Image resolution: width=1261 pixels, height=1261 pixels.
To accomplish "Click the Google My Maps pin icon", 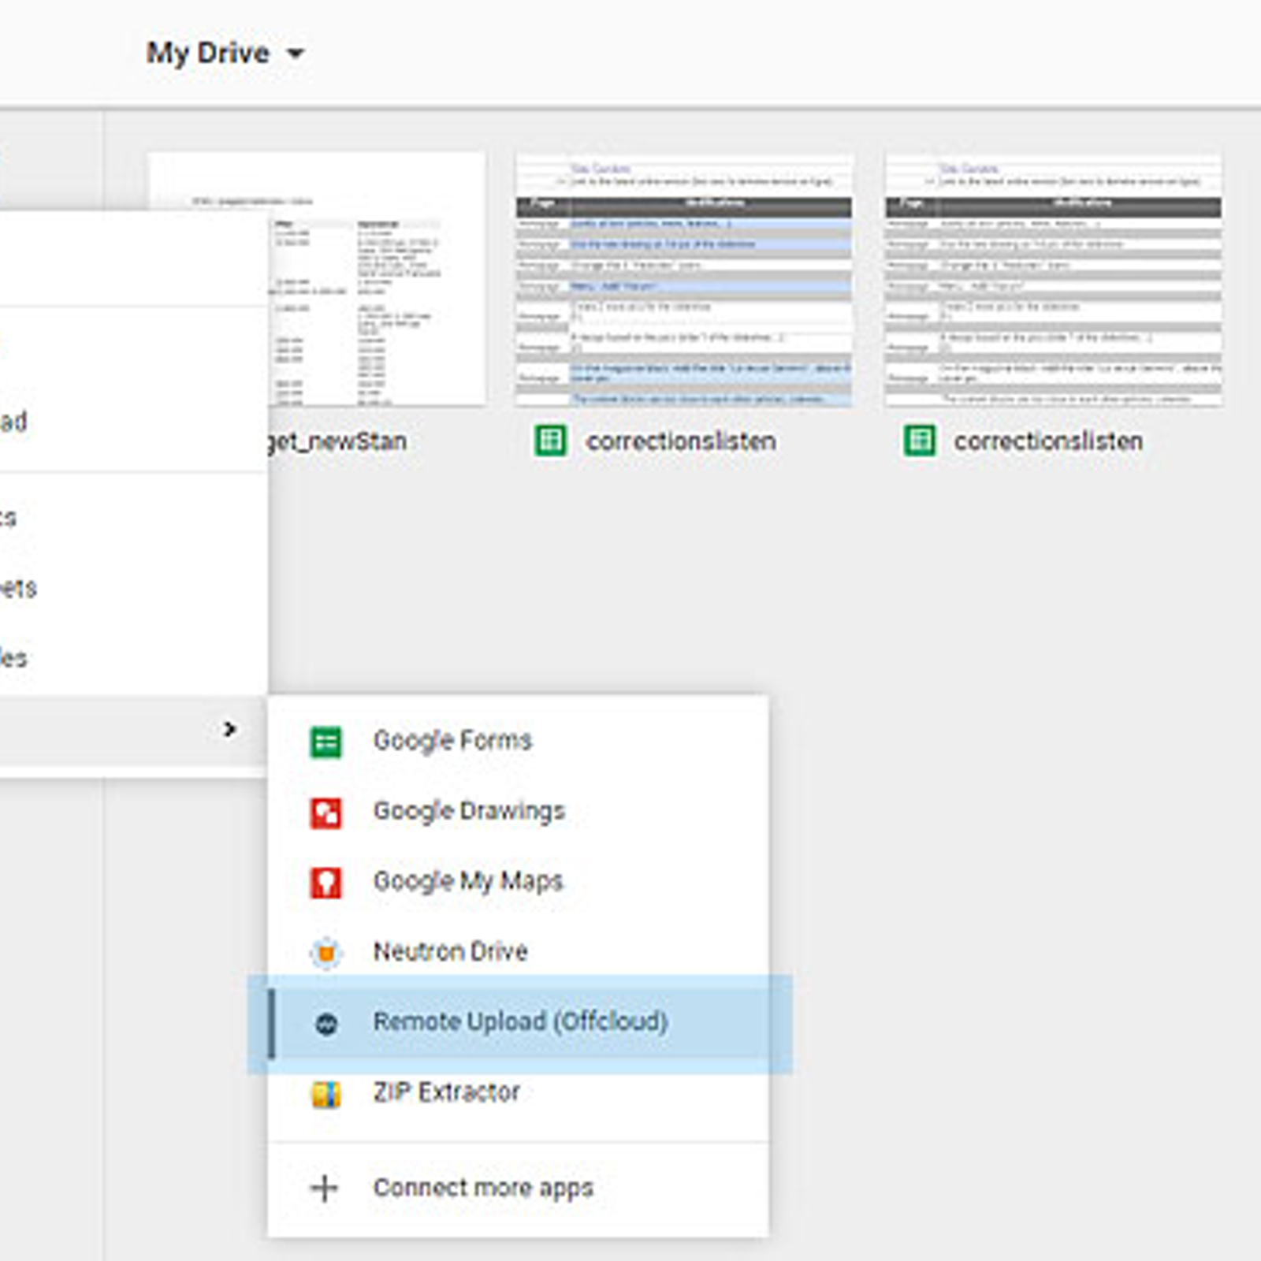I will (325, 883).
